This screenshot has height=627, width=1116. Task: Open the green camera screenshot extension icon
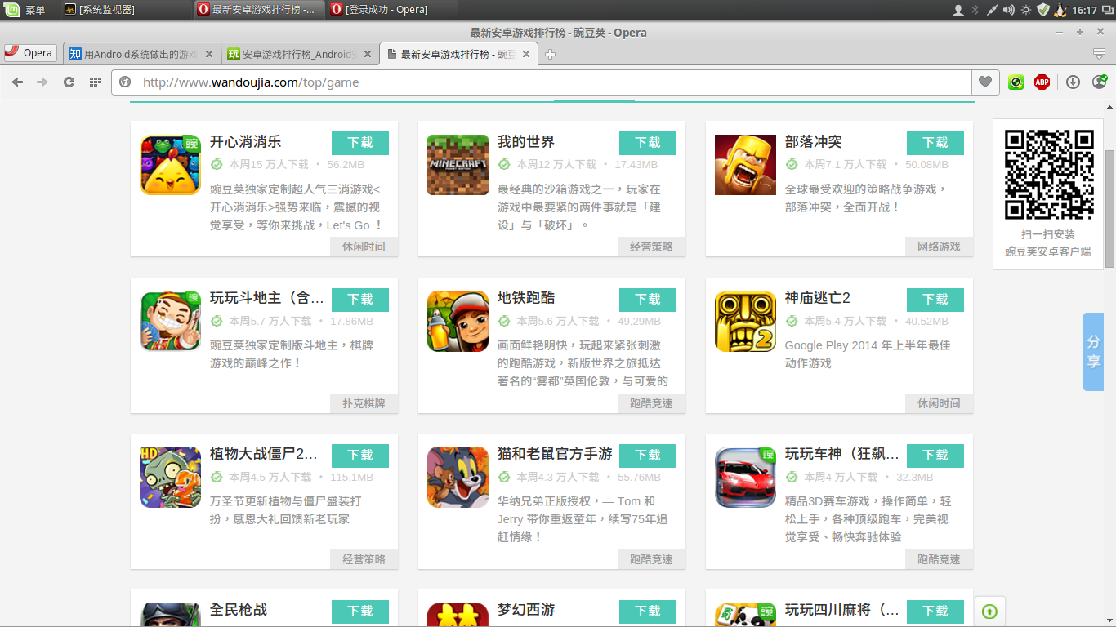coord(1016,82)
